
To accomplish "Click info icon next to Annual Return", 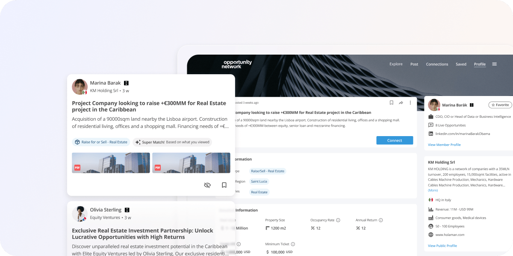I will 381,220.
